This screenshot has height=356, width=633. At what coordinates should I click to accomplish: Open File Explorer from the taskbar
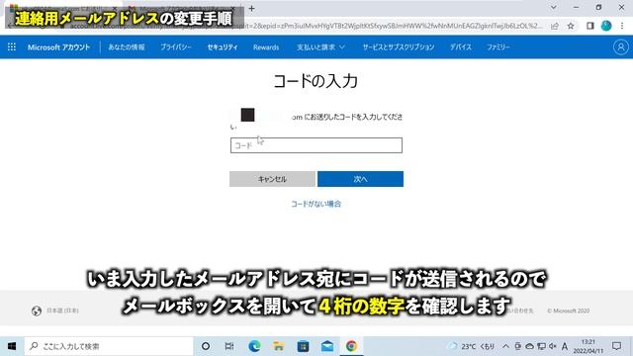point(279,346)
